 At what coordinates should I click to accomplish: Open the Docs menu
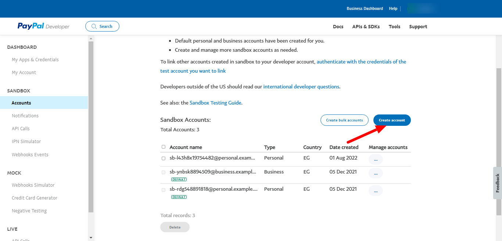[x=338, y=26]
